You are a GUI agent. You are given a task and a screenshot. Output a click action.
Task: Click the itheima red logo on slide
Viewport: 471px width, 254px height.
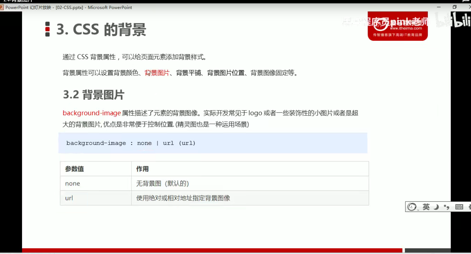point(397,27)
